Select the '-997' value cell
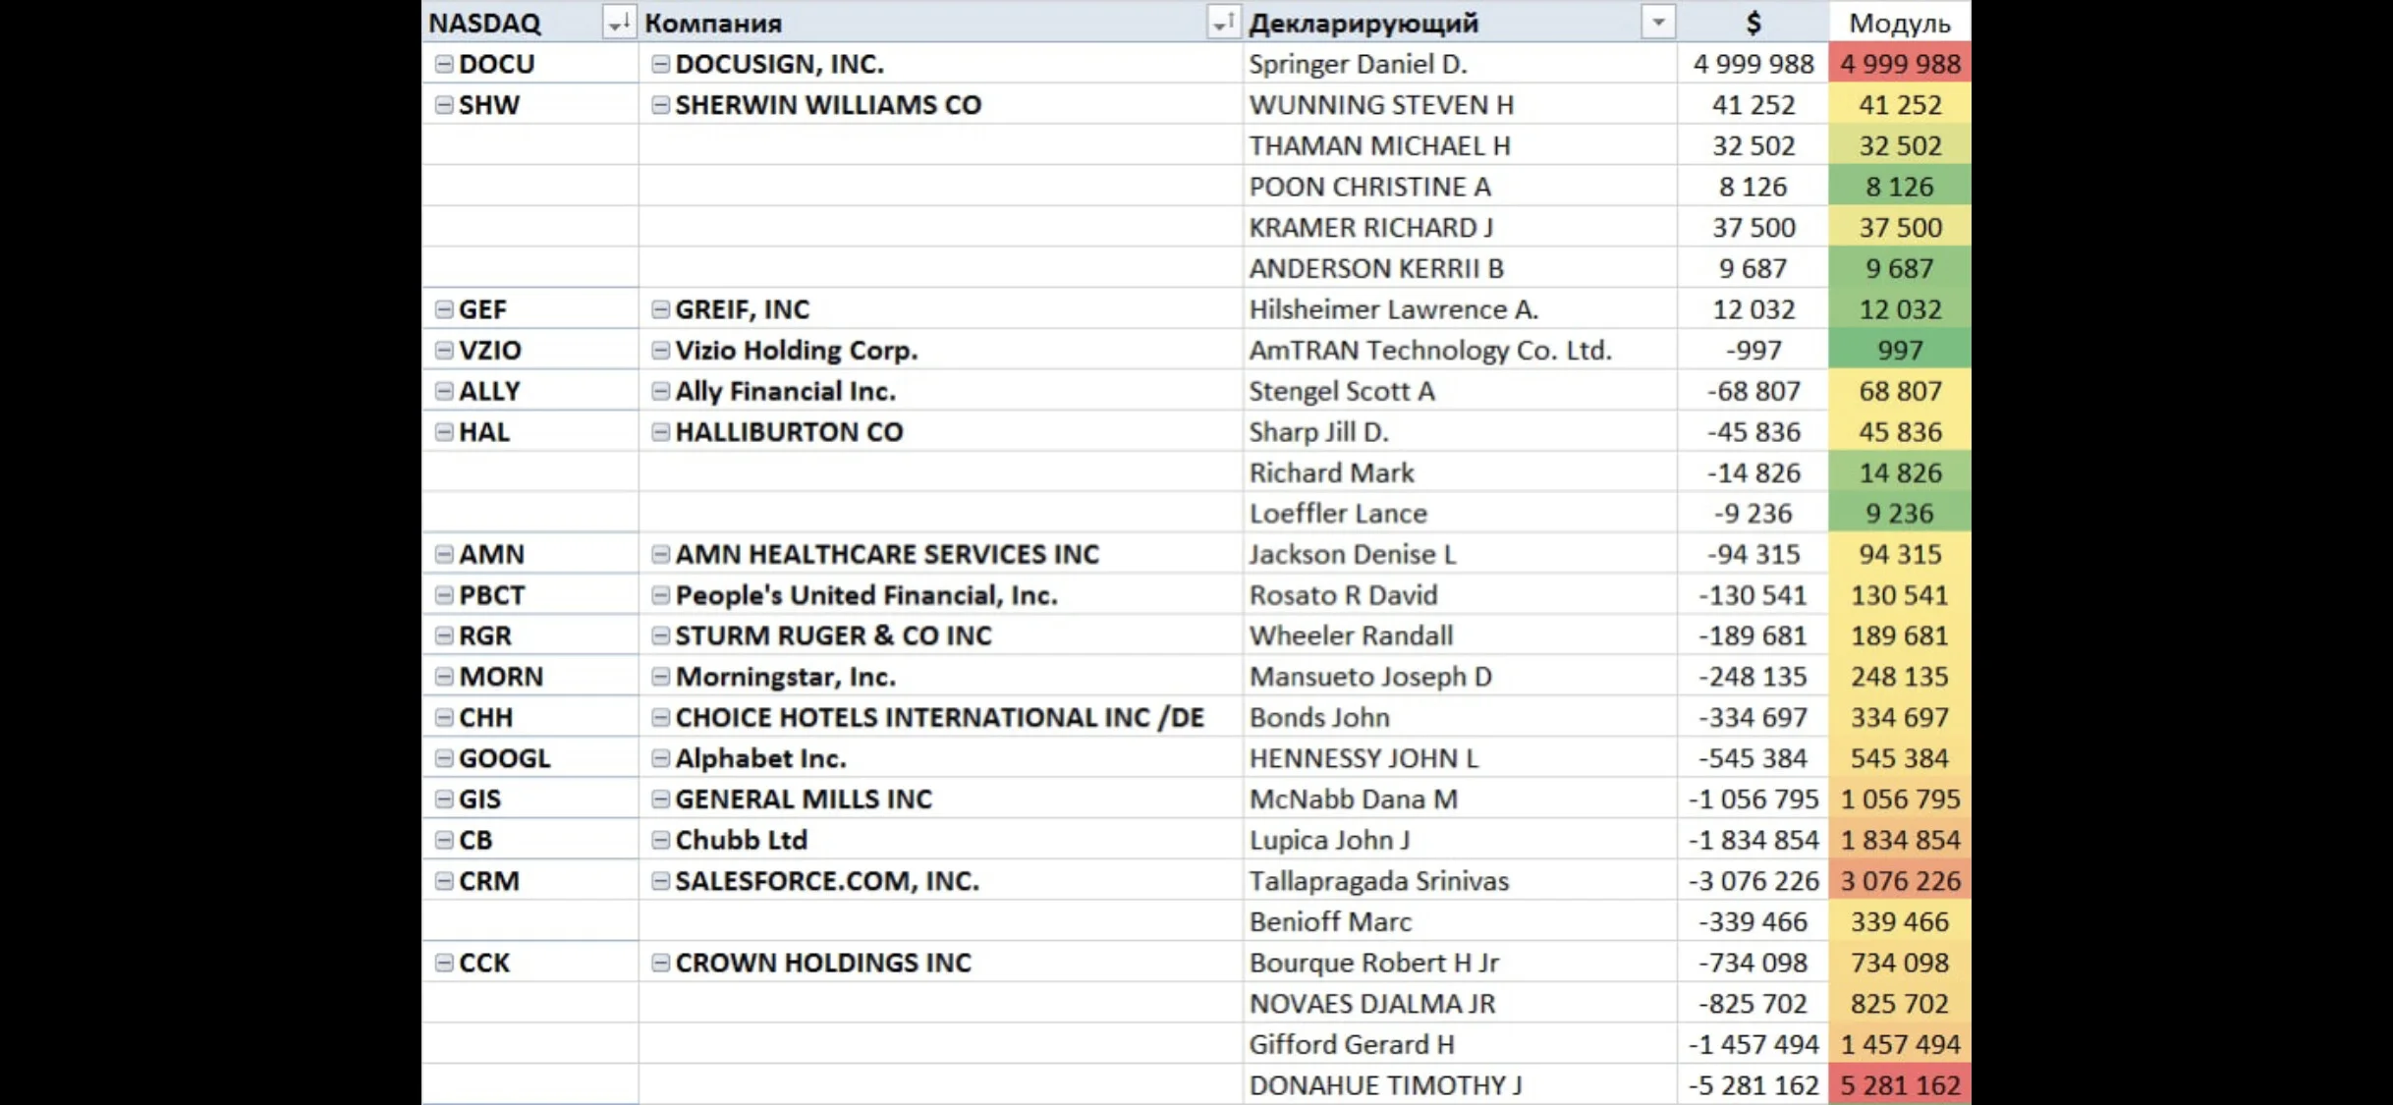This screenshot has height=1105, width=2393. (x=1753, y=351)
